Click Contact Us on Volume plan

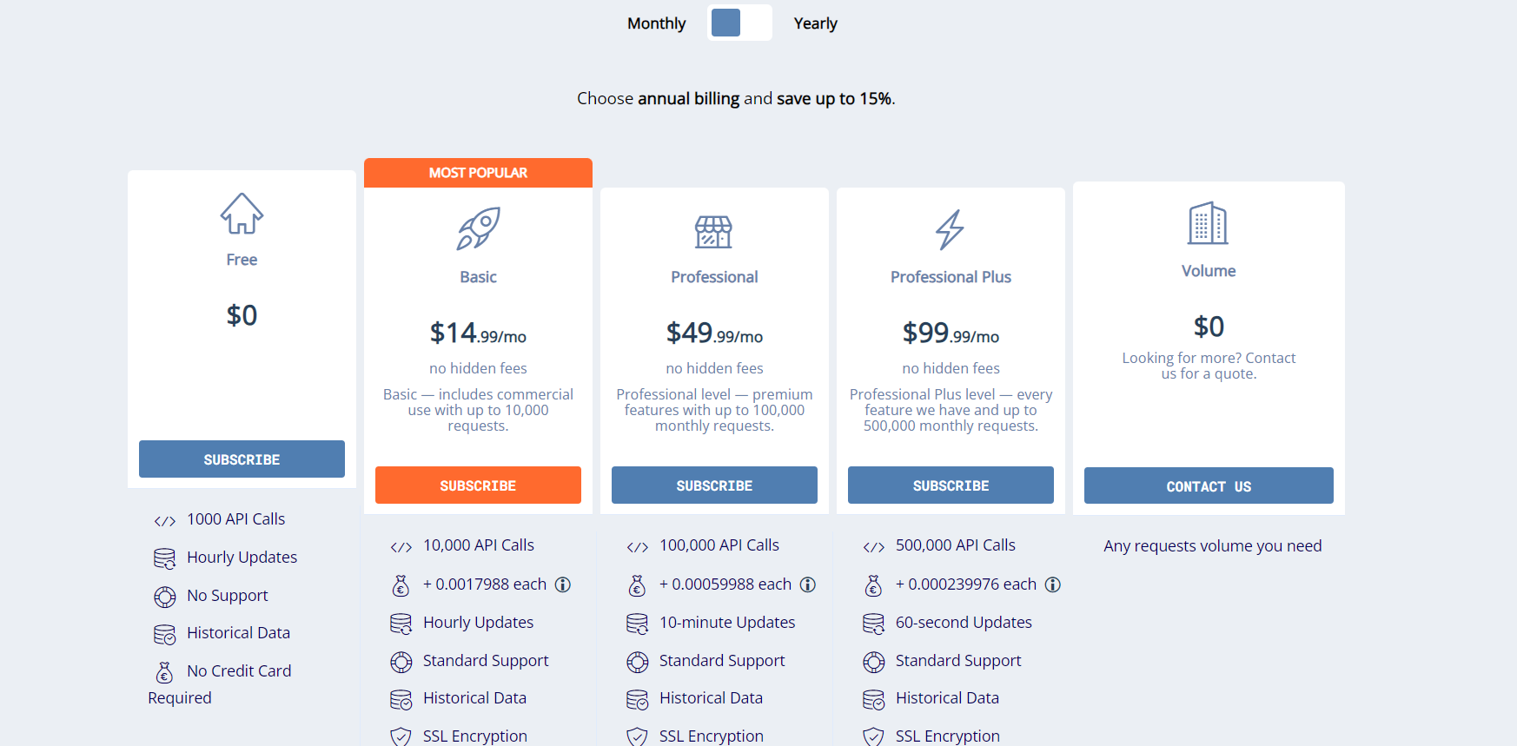click(x=1209, y=486)
